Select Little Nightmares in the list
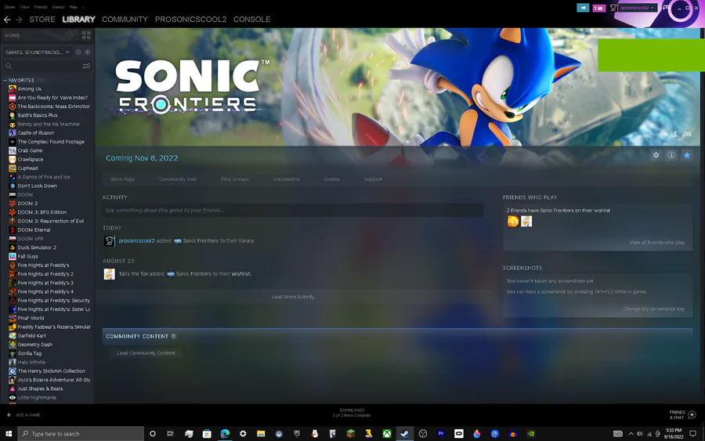The image size is (705, 441). pos(37,397)
